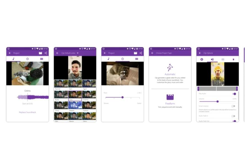
Task: Click the Volume slider knob
Action: (x=218, y=101)
